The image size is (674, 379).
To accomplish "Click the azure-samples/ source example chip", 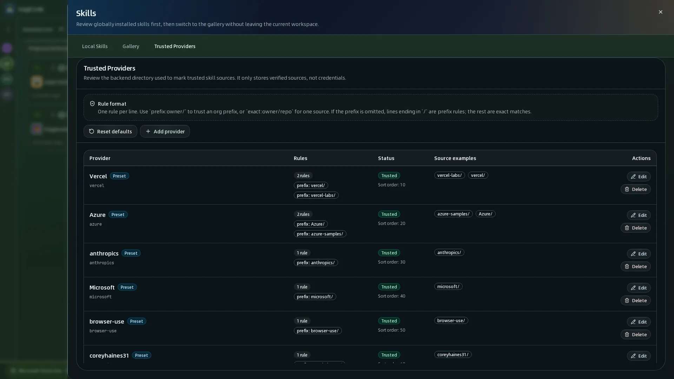I will (x=453, y=214).
